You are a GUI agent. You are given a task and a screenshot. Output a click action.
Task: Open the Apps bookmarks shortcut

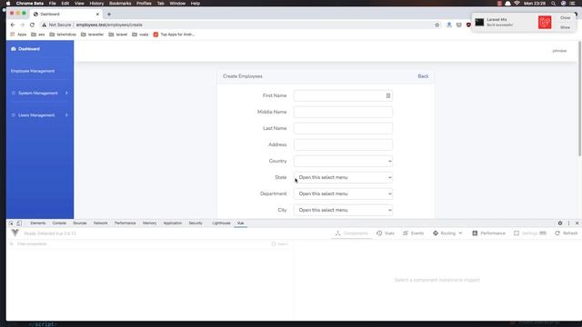(18, 35)
